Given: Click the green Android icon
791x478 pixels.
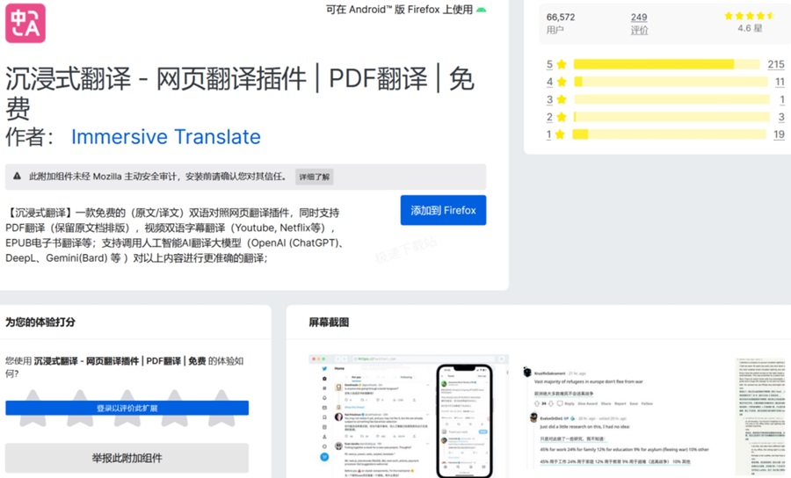Looking at the screenshot, I should [x=482, y=10].
